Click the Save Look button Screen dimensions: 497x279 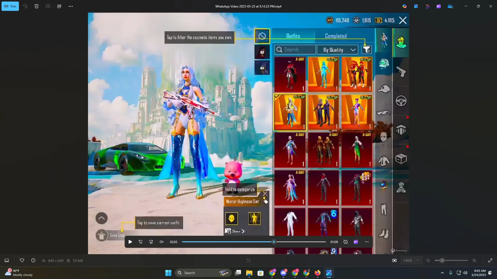pos(111,235)
